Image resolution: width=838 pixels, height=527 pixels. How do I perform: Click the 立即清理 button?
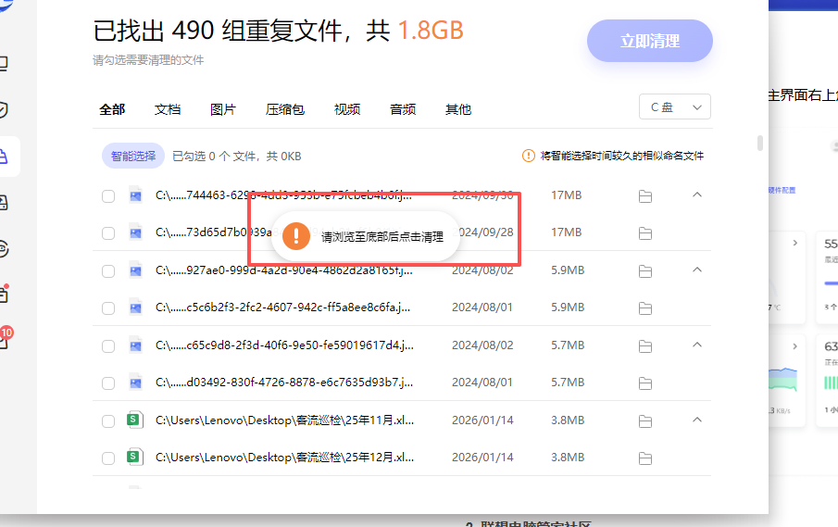coord(649,42)
